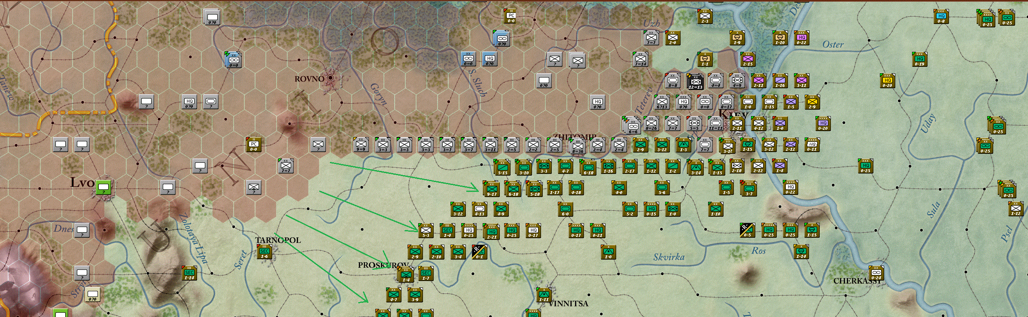This screenshot has width=1028, height=317.
Task: Select the green unit stack labeled 5-15
Action: 502,167
